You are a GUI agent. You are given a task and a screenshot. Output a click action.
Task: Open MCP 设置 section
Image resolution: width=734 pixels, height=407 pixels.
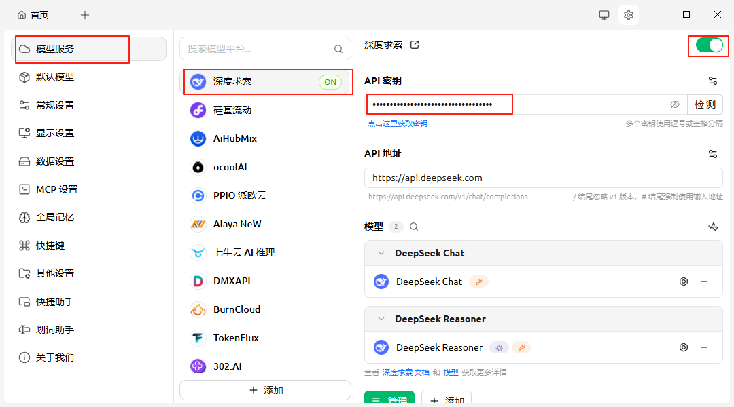click(x=88, y=190)
